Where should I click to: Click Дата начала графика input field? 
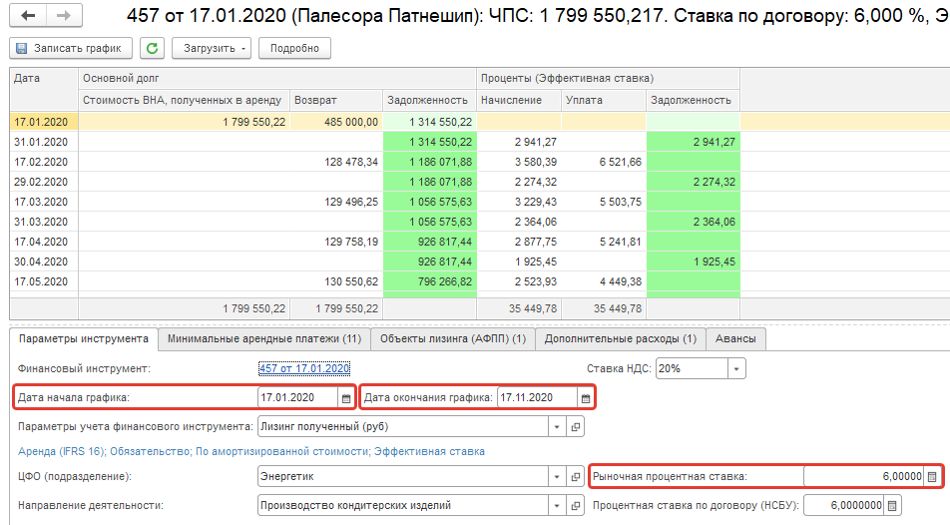click(x=298, y=398)
